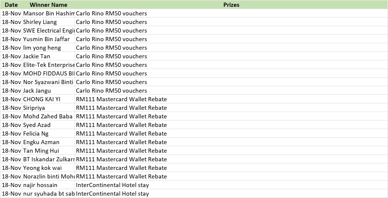This screenshot has width=388, height=198.
Task: Select the Mansor Bin Hashim name cell
Action: 49,13
